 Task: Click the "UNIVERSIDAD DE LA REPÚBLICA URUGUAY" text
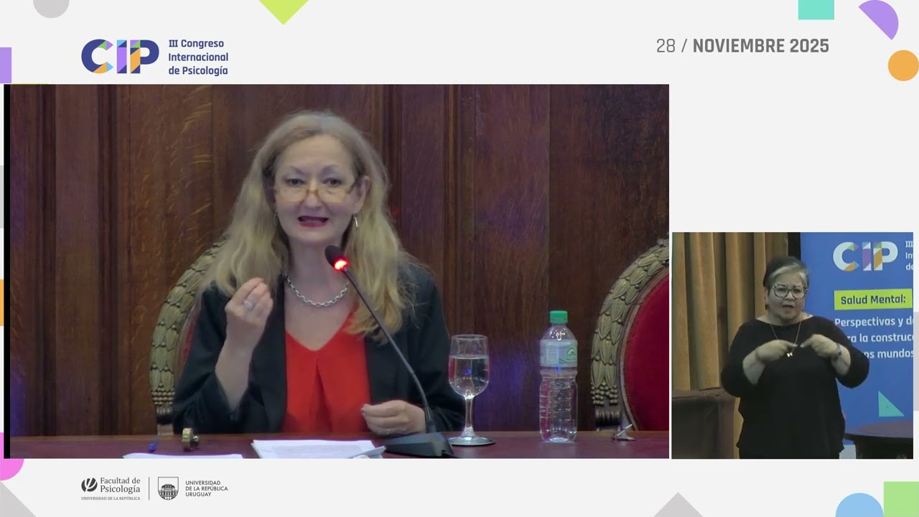pyautogui.click(x=207, y=488)
